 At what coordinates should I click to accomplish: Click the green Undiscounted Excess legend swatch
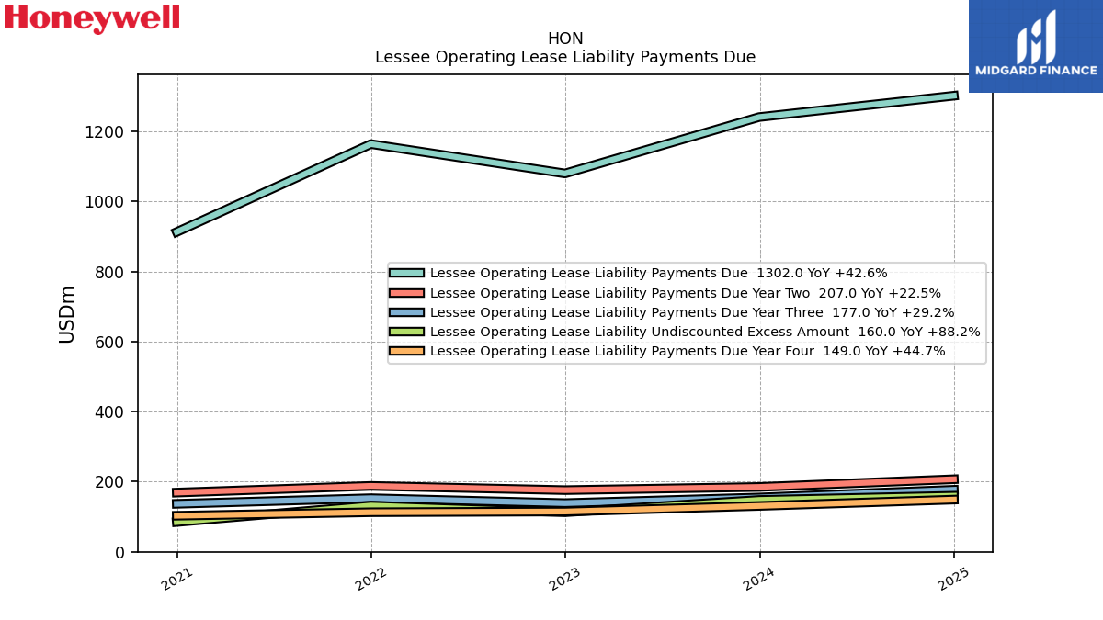click(x=406, y=332)
